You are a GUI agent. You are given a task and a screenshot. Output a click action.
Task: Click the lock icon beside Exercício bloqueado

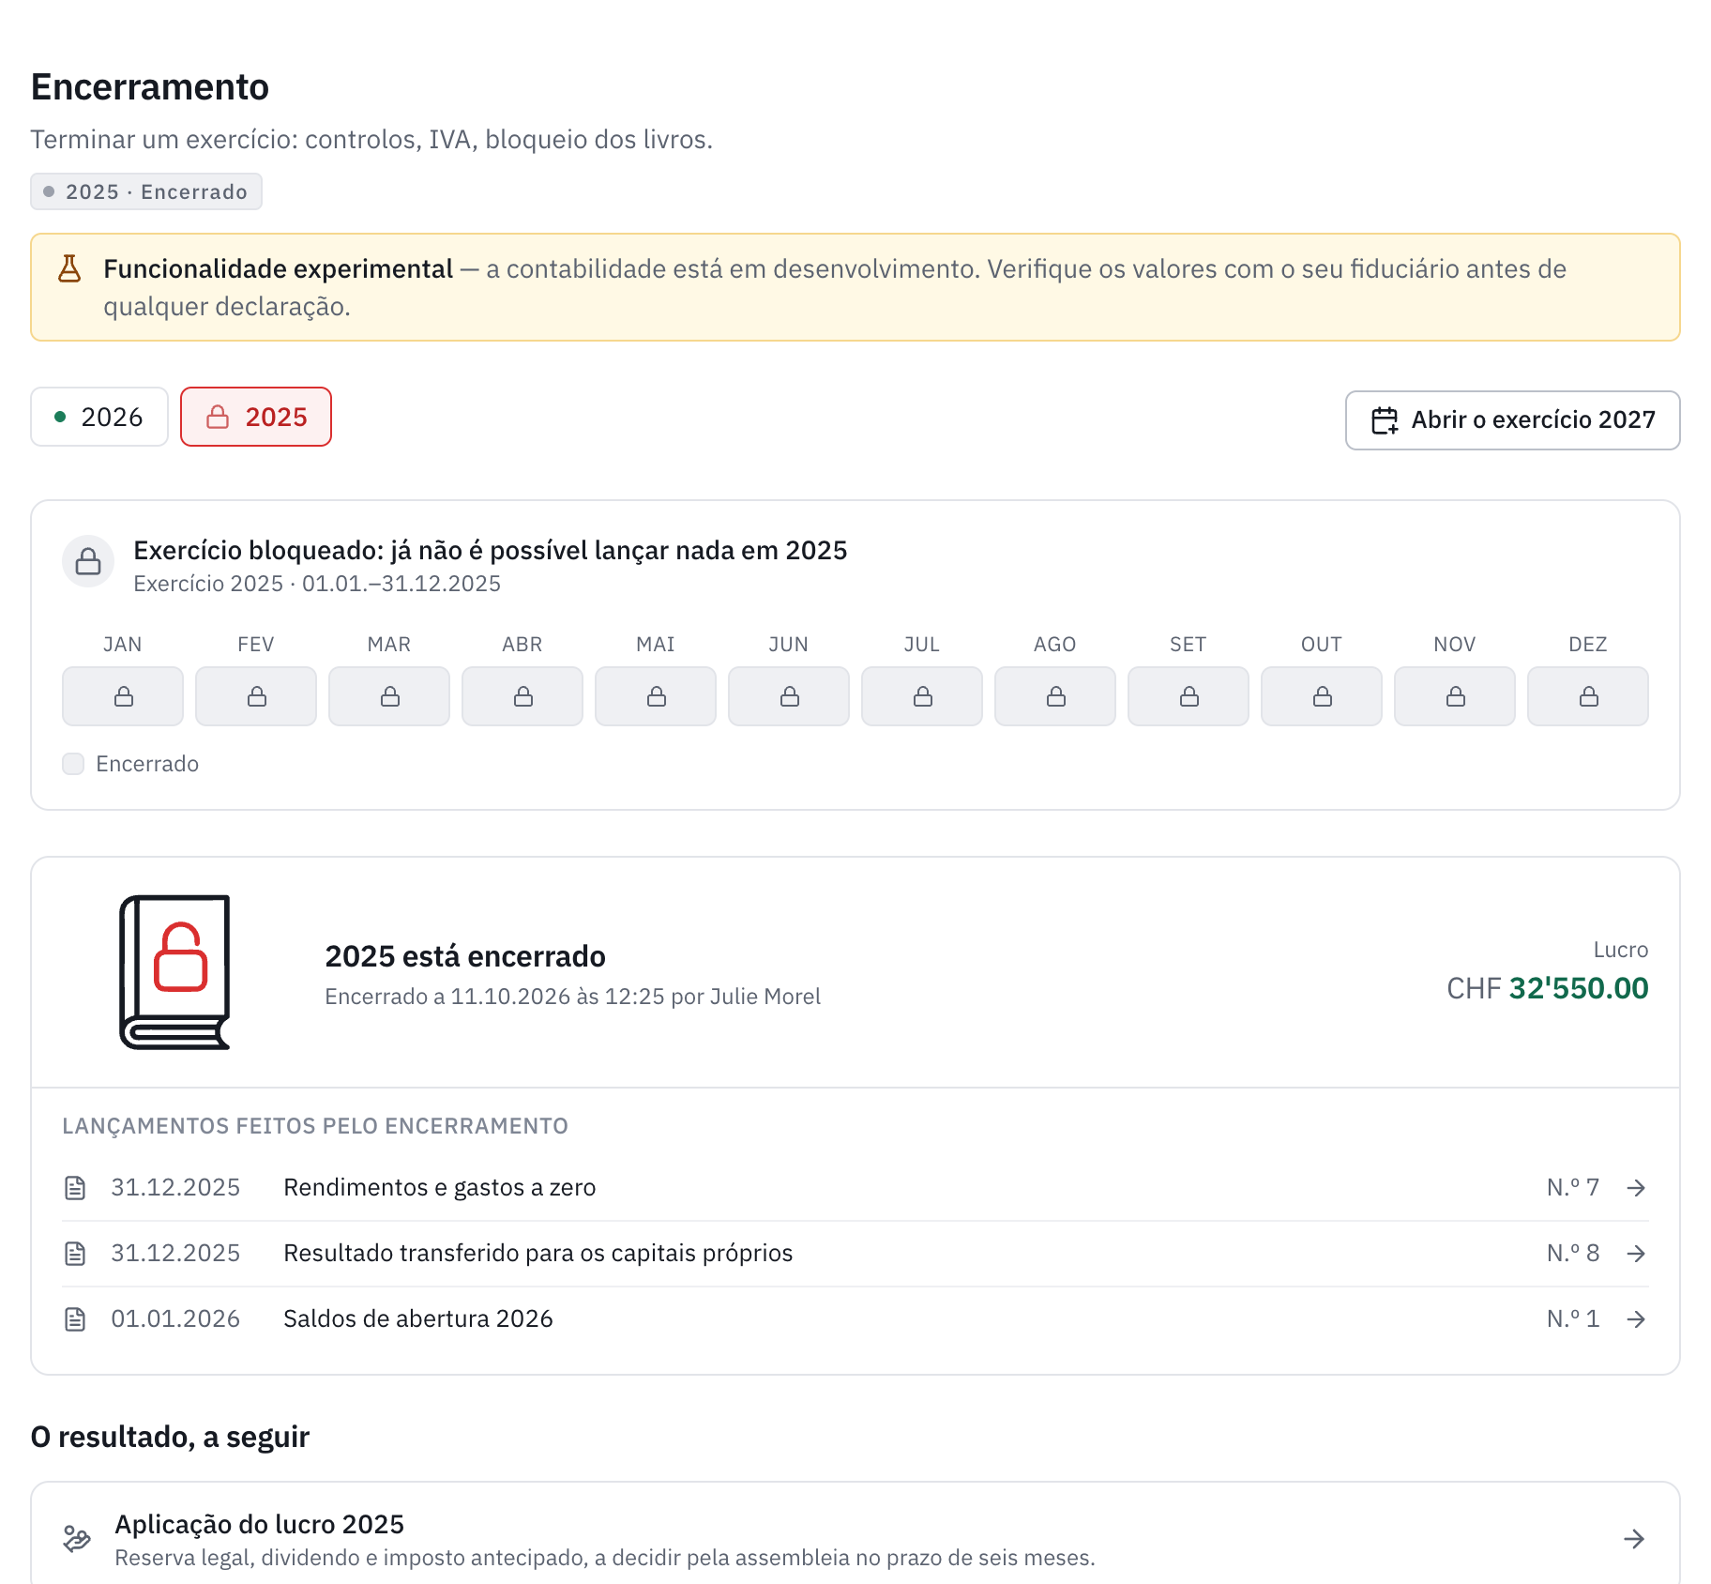pyautogui.click(x=88, y=561)
